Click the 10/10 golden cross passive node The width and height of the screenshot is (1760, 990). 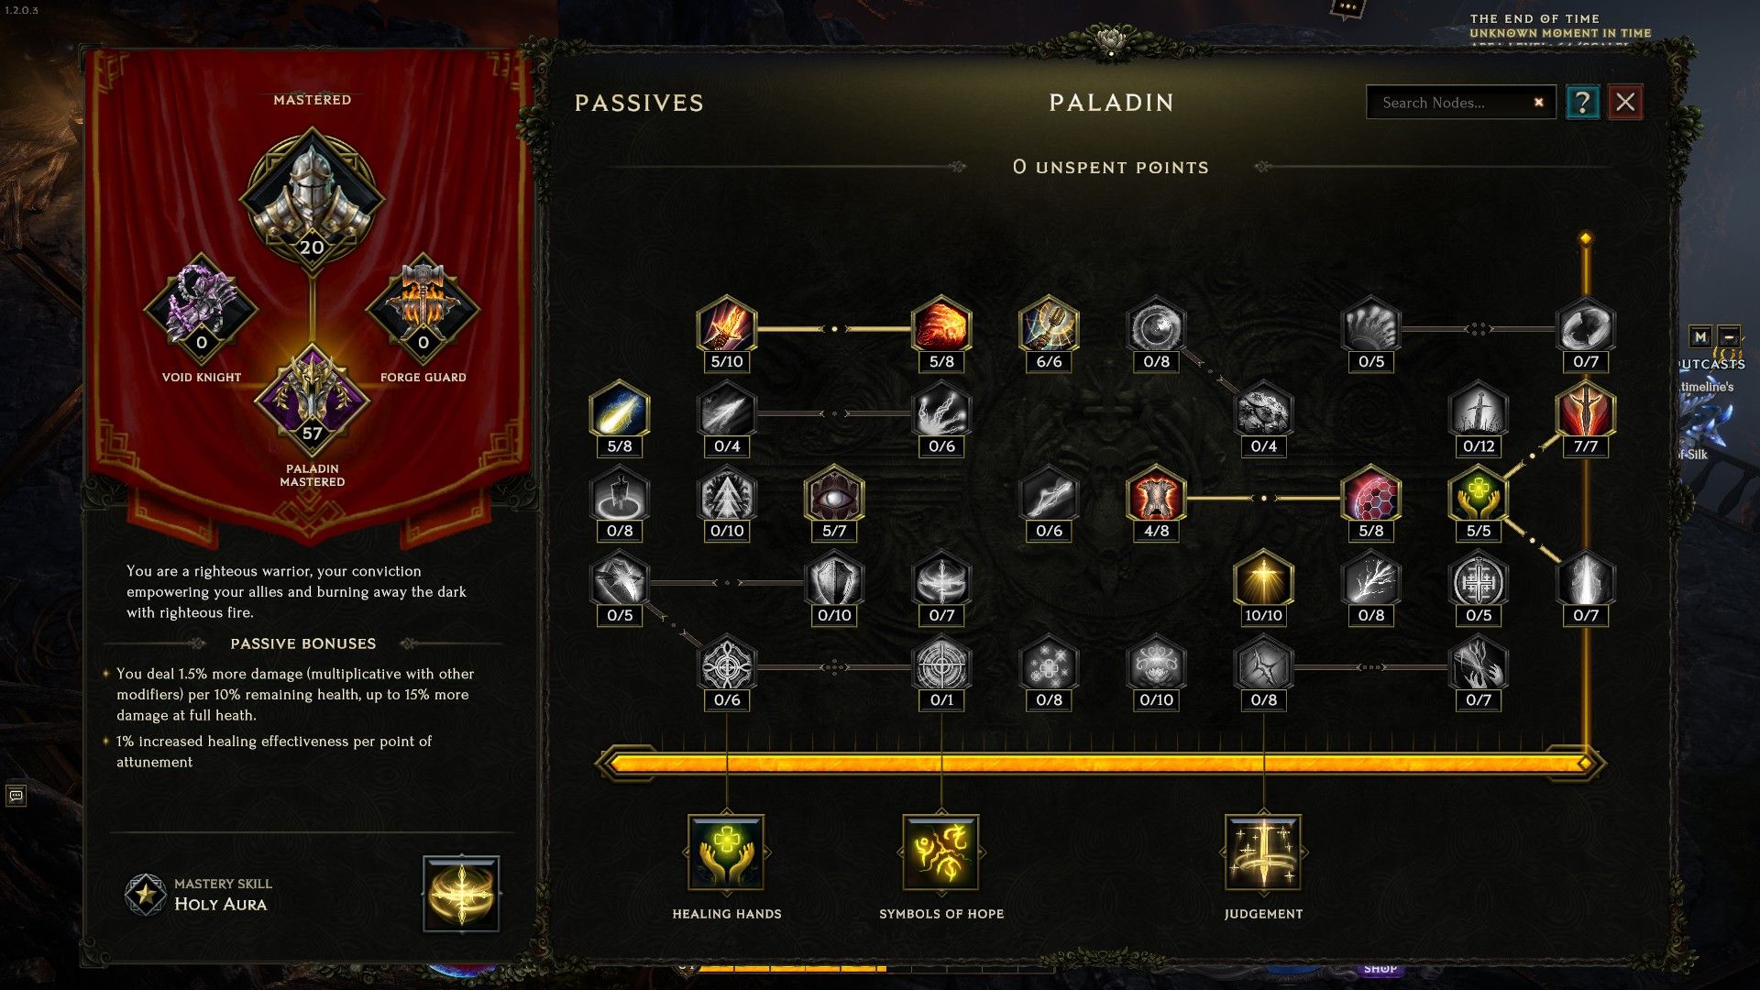click(x=1263, y=581)
